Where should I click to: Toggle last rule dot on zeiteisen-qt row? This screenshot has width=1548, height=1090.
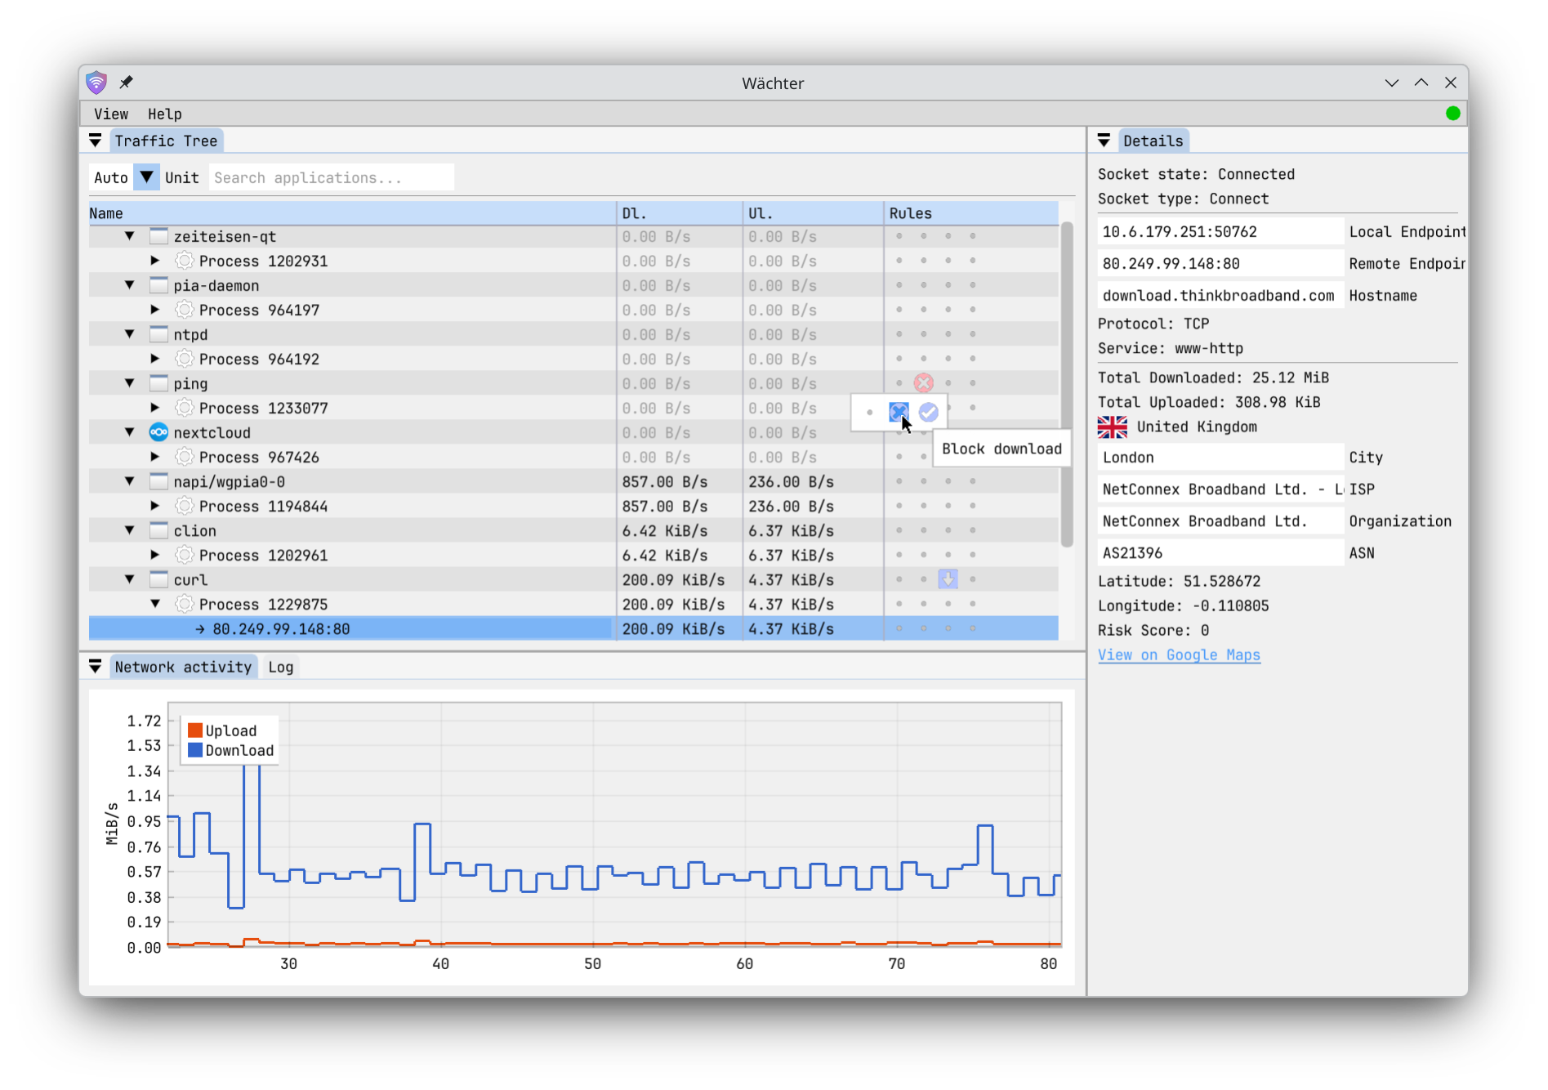972,236
